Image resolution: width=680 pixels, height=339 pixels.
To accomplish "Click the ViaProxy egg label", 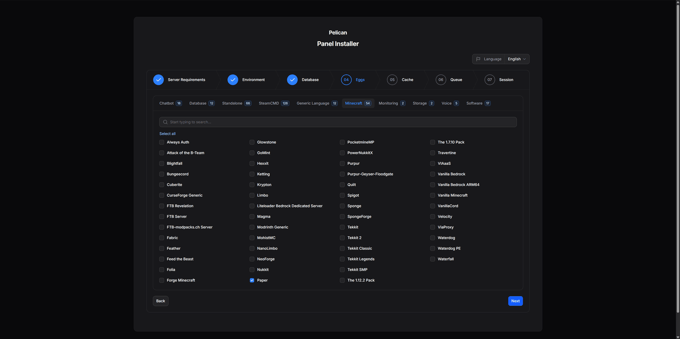I will point(446,227).
